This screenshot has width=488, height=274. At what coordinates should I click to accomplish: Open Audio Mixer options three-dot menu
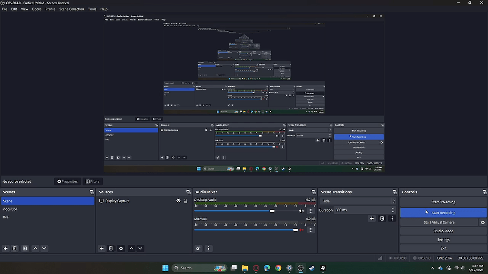point(209,248)
